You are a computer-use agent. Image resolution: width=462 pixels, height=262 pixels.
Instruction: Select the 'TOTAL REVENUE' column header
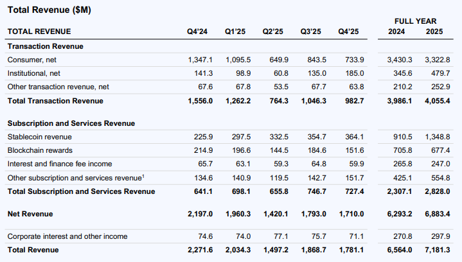click(x=39, y=31)
